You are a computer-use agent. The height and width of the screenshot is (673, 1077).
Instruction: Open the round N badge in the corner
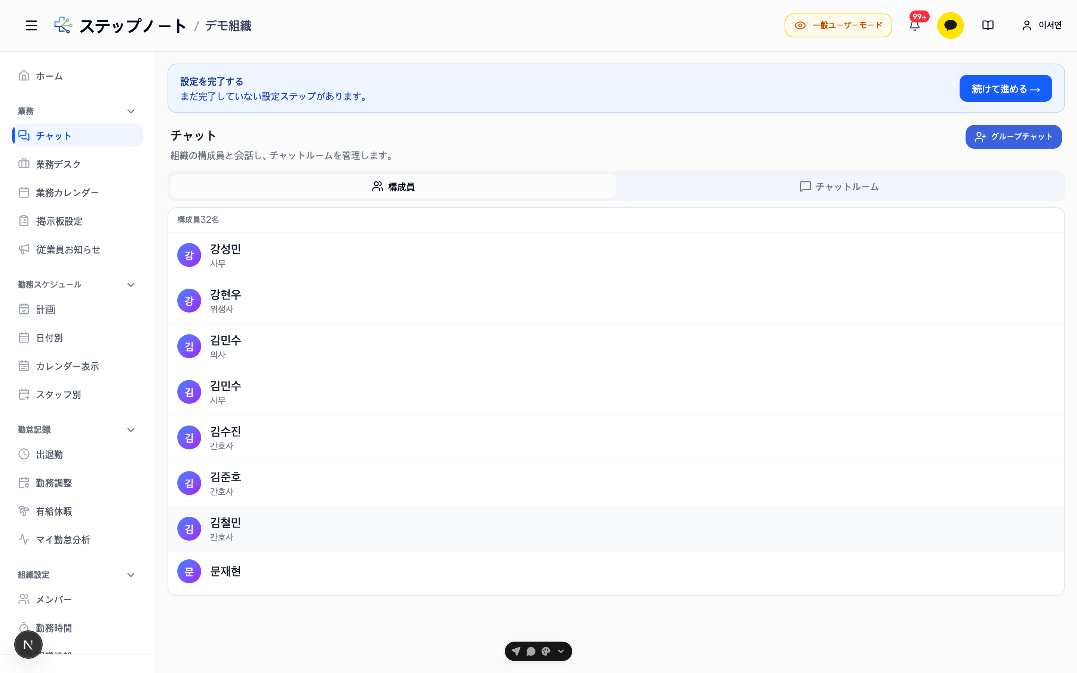tap(28, 644)
